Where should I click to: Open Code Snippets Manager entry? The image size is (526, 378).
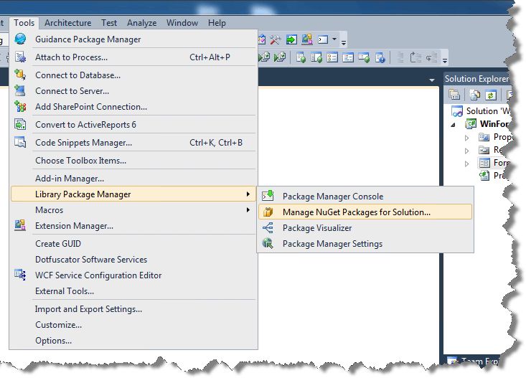coord(133,143)
